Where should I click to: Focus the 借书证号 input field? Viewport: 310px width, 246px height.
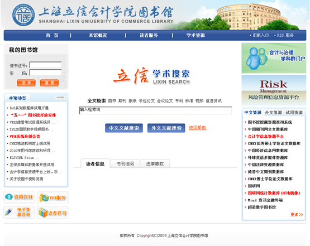[x=45, y=65]
